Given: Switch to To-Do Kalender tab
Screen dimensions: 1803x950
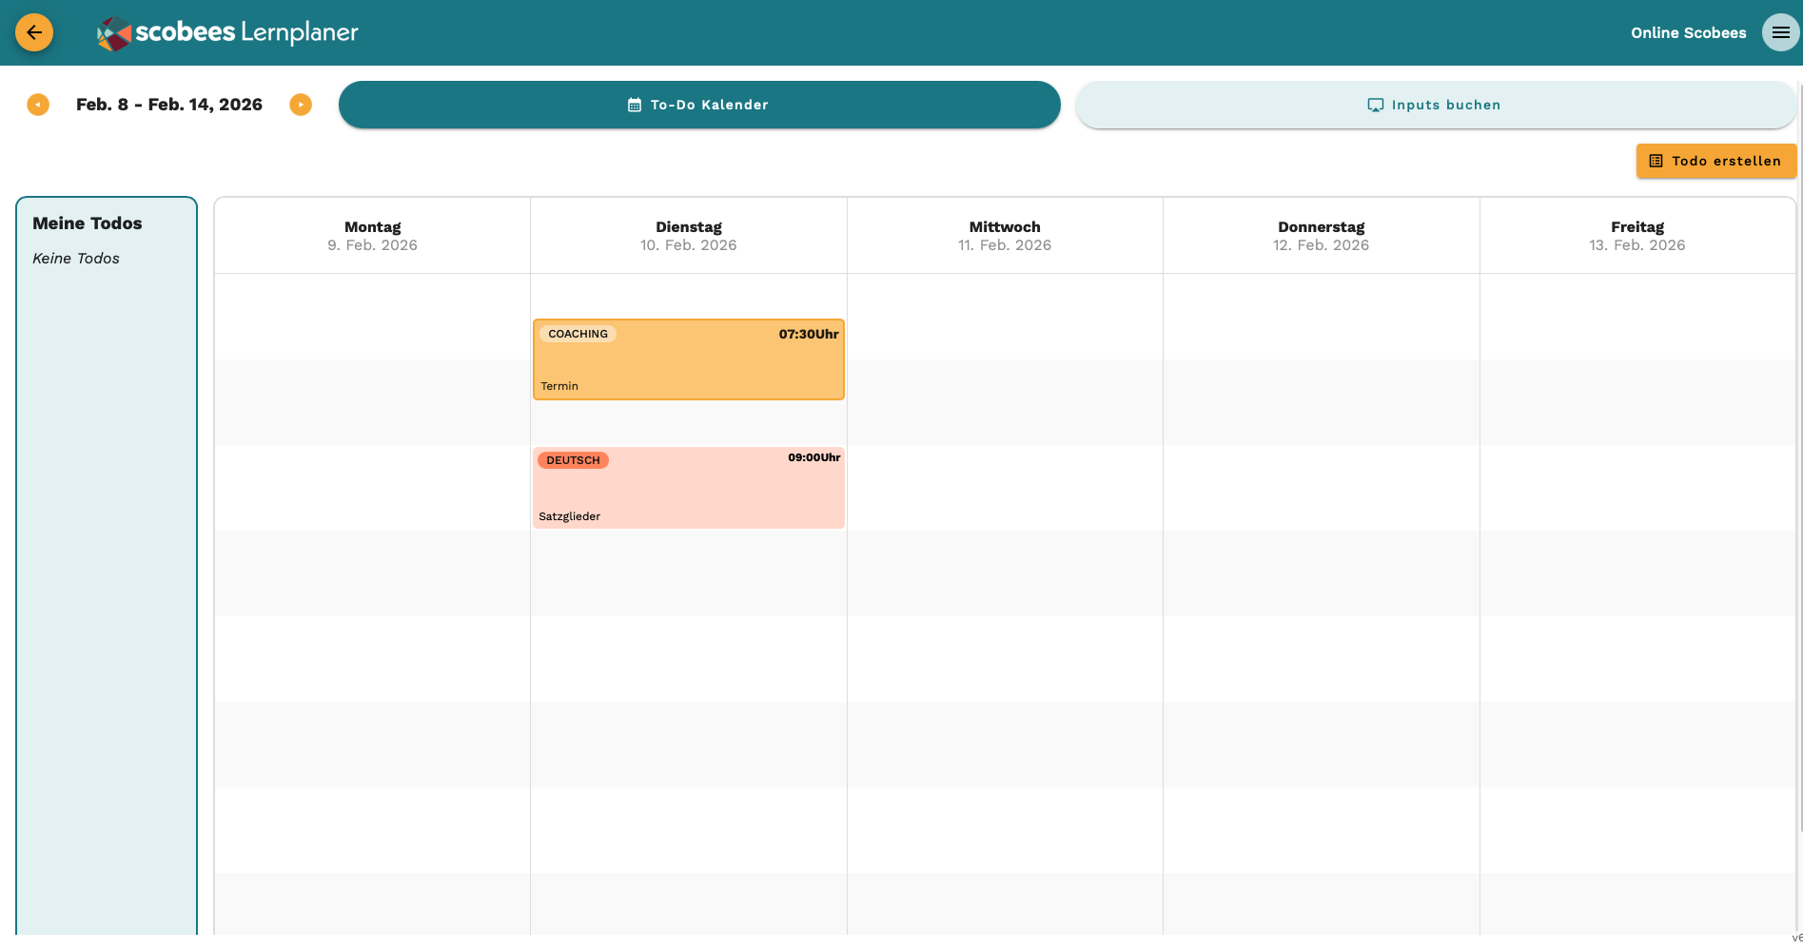Looking at the screenshot, I should pyautogui.click(x=699, y=105).
